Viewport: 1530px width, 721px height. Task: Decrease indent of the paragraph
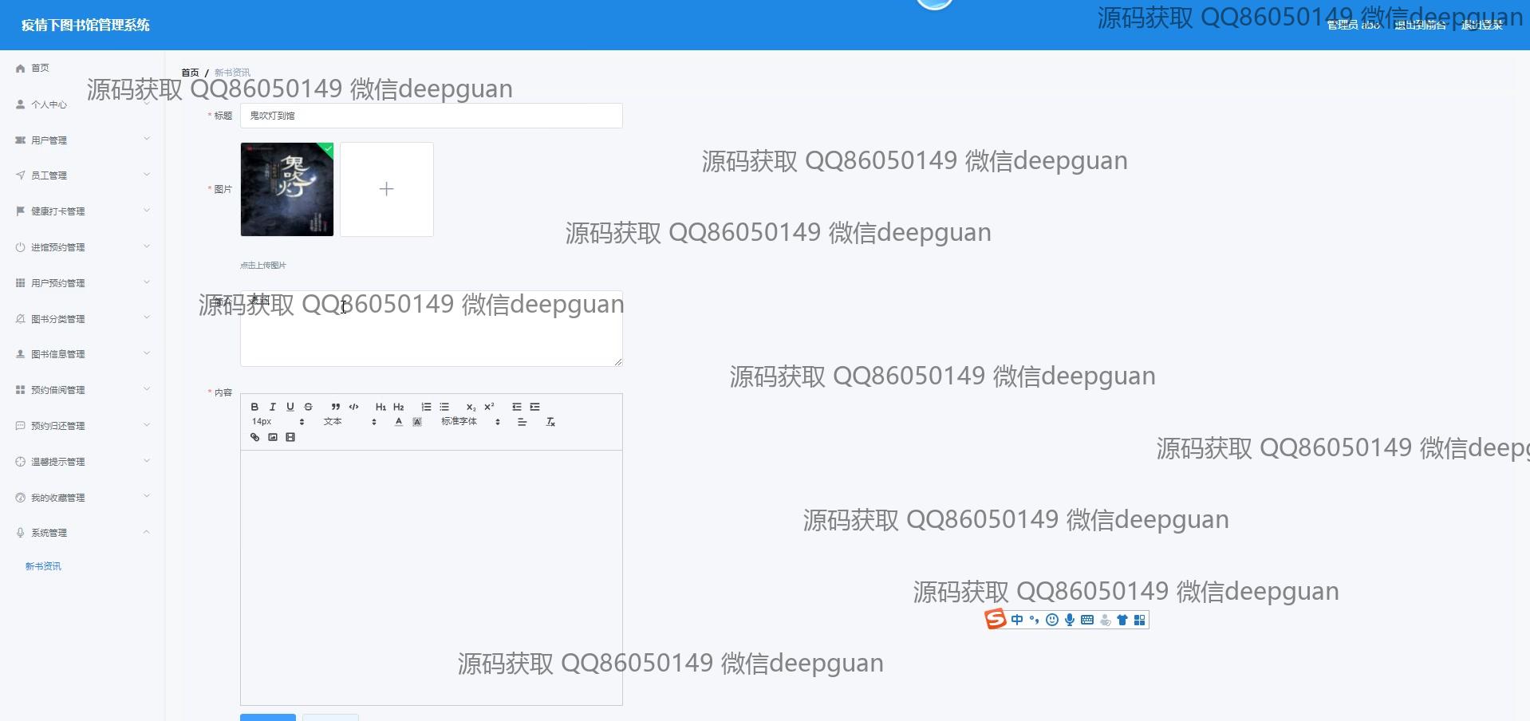point(517,407)
